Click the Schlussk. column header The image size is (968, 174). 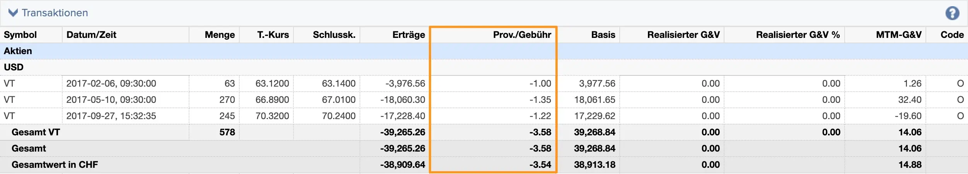pos(334,35)
